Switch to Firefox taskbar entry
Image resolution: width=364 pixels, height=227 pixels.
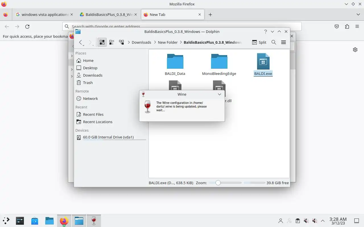click(x=64, y=220)
